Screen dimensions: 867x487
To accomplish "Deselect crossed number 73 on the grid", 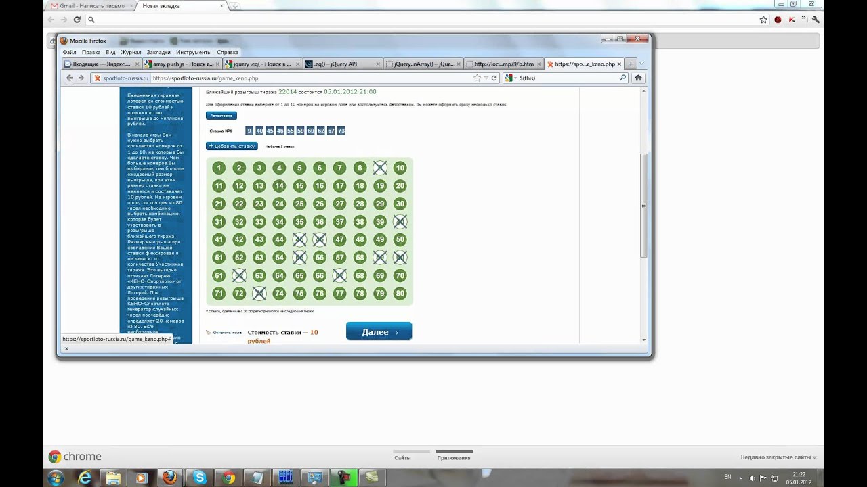I will 259,294.
